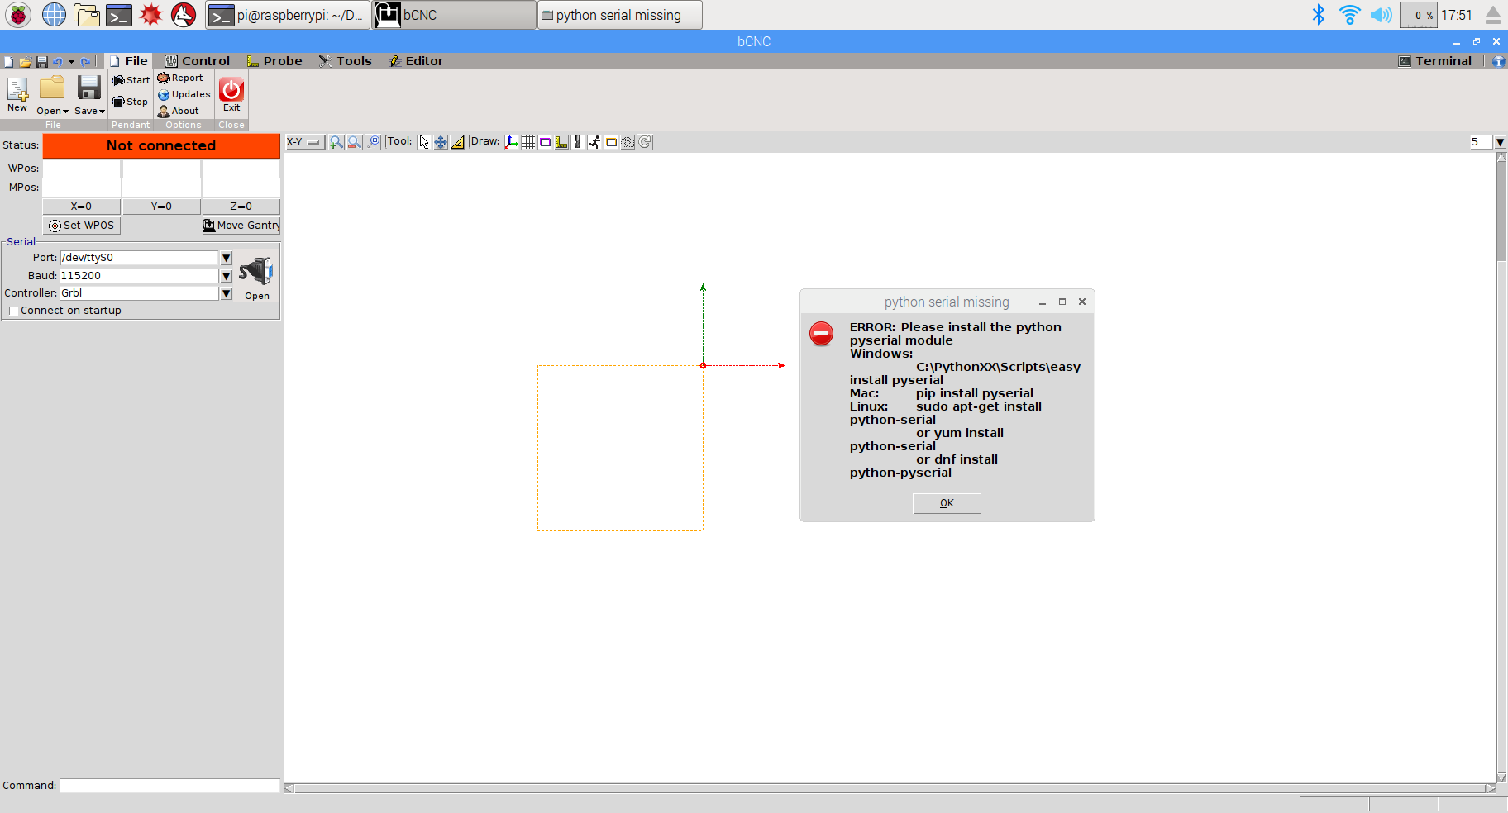
Task: Expand the Open dropdown arrow
Action: pyautogui.click(x=65, y=112)
